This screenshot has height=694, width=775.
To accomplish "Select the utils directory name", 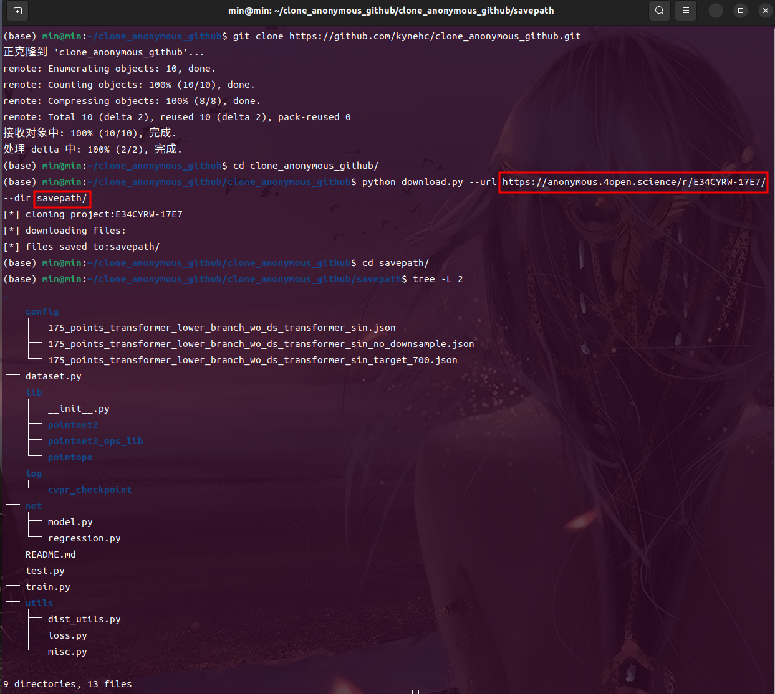I will 39,602.
